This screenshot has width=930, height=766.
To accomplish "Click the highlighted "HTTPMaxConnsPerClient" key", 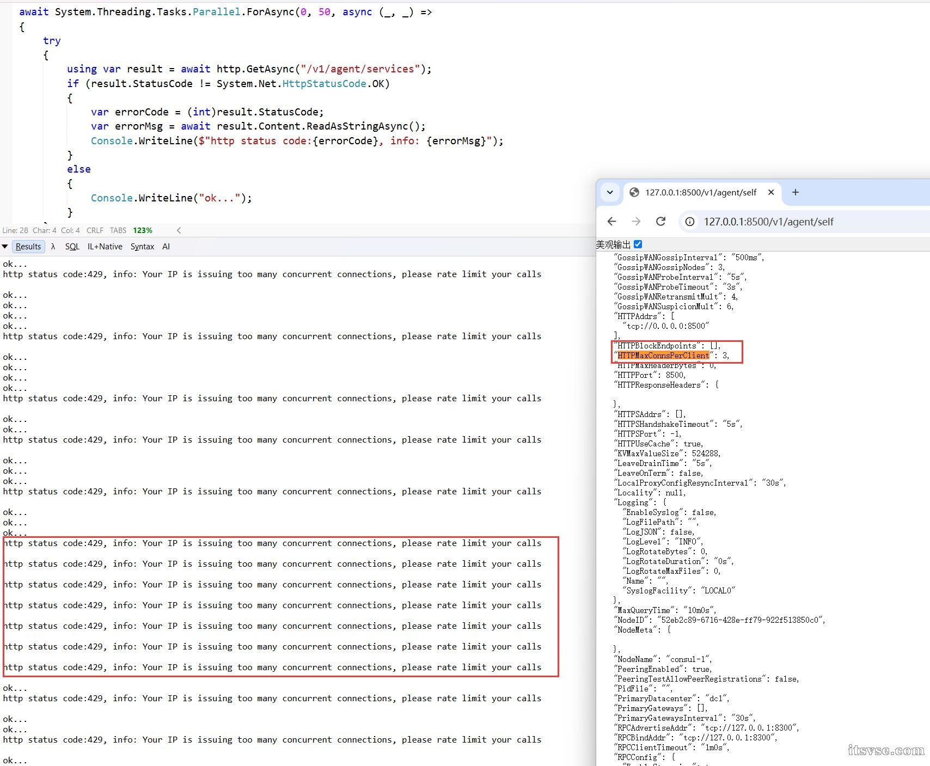I will tap(663, 356).
